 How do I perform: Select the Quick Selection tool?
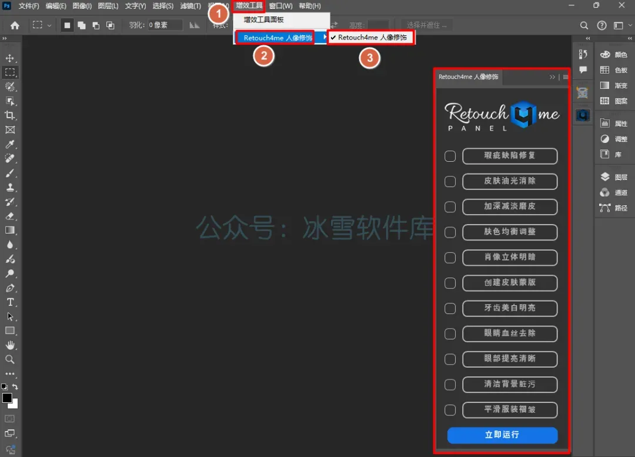[10, 86]
